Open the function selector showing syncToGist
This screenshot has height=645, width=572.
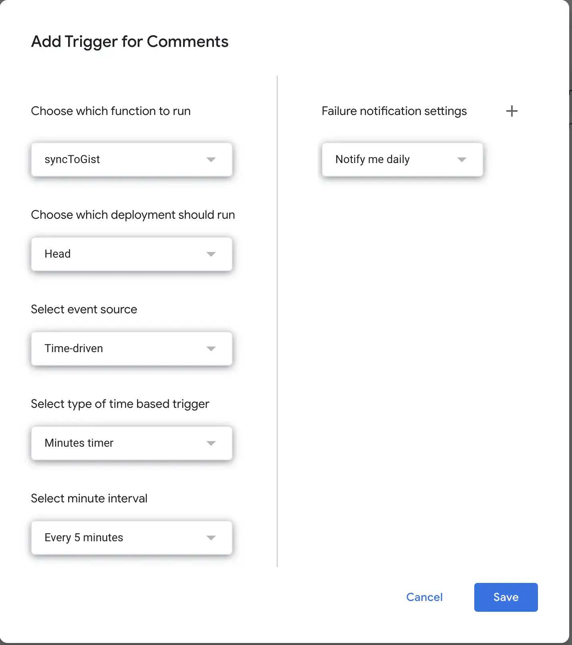click(131, 159)
